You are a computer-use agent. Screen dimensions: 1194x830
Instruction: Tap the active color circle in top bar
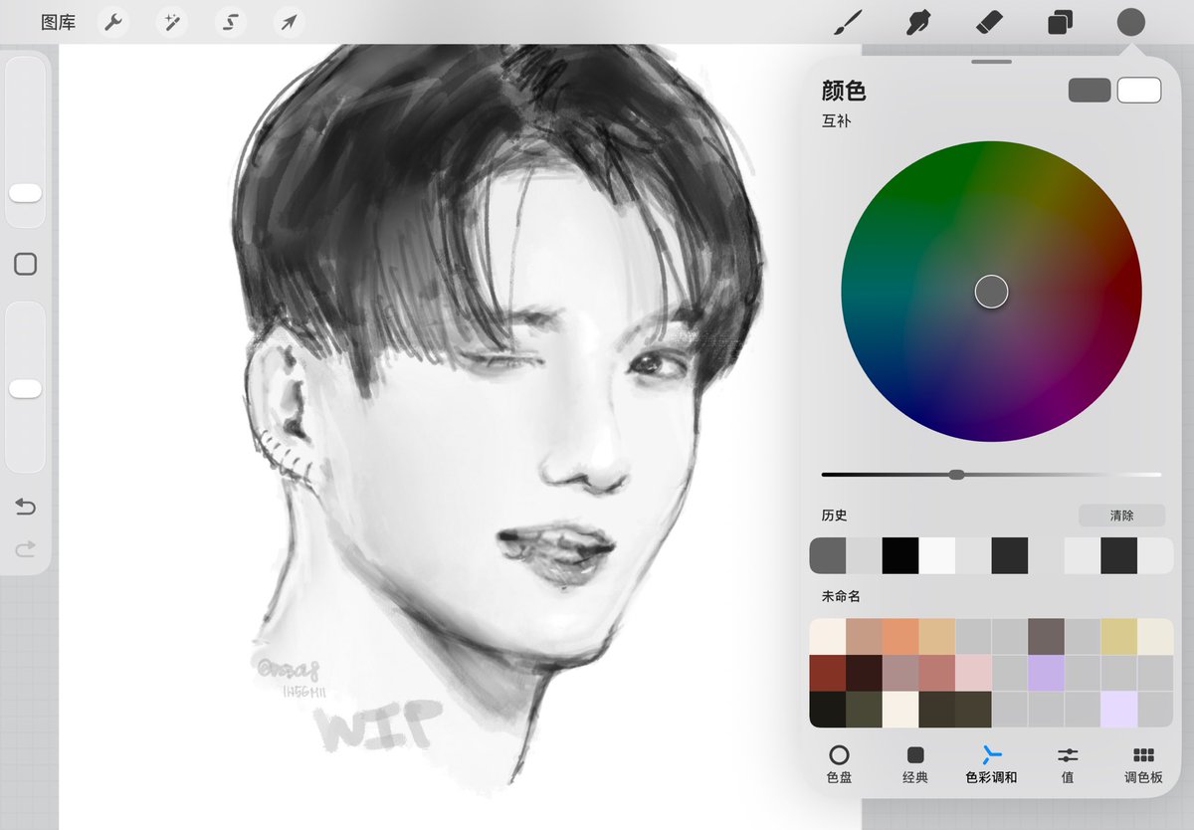(1130, 22)
